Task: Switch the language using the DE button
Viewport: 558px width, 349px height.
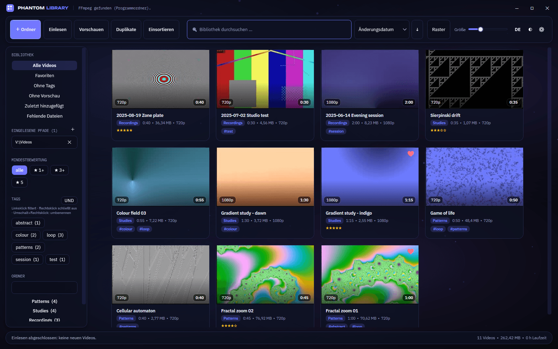Action: (518, 30)
